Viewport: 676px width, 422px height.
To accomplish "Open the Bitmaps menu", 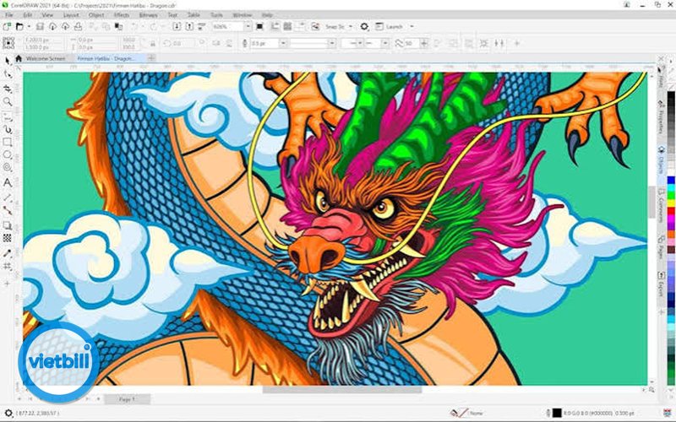I will 149,15.
